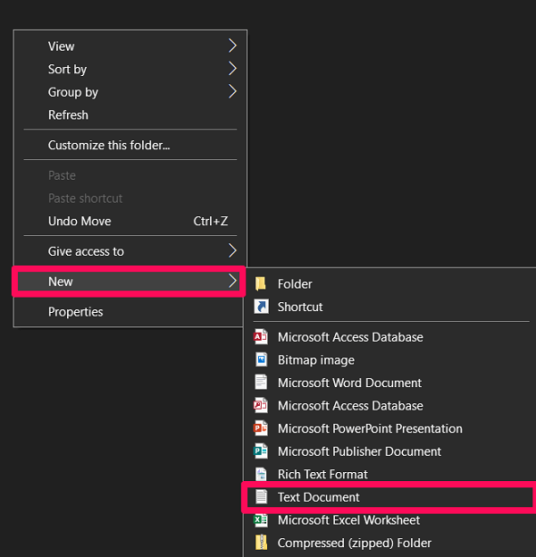Select Microsoft Publisher Document label
This screenshot has height=557, width=536.
[x=359, y=452]
